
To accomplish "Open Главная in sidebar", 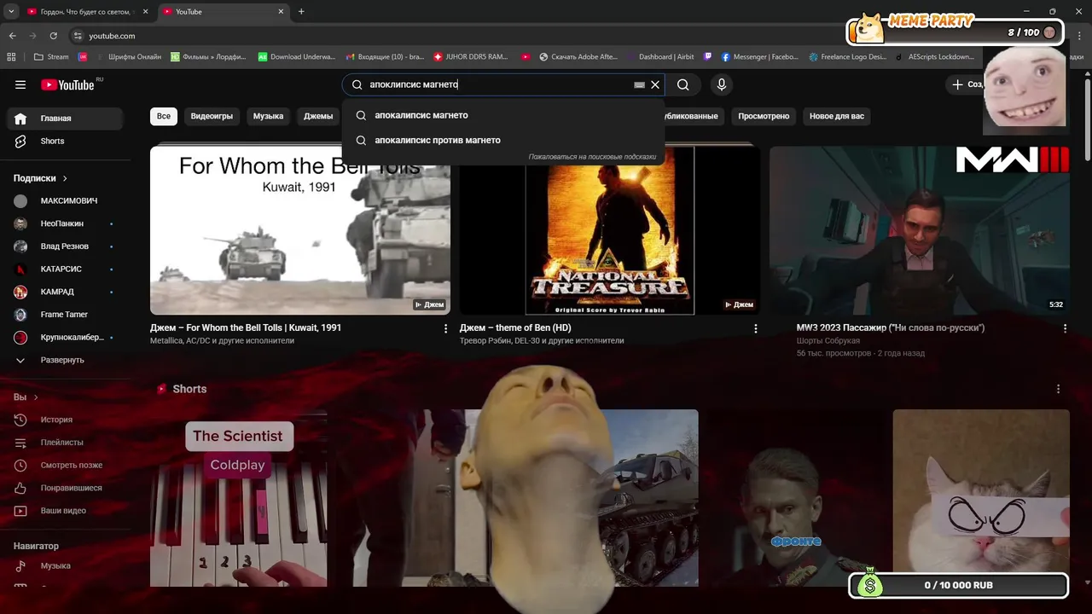I will (x=64, y=119).
